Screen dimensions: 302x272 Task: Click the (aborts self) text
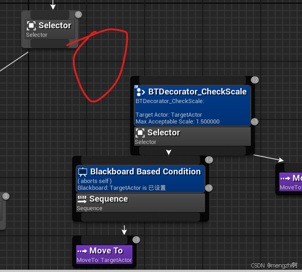click(95, 181)
